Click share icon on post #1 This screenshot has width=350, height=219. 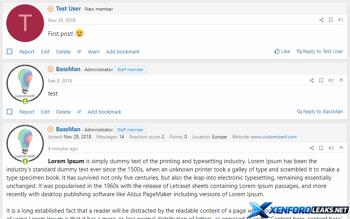click(321, 20)
